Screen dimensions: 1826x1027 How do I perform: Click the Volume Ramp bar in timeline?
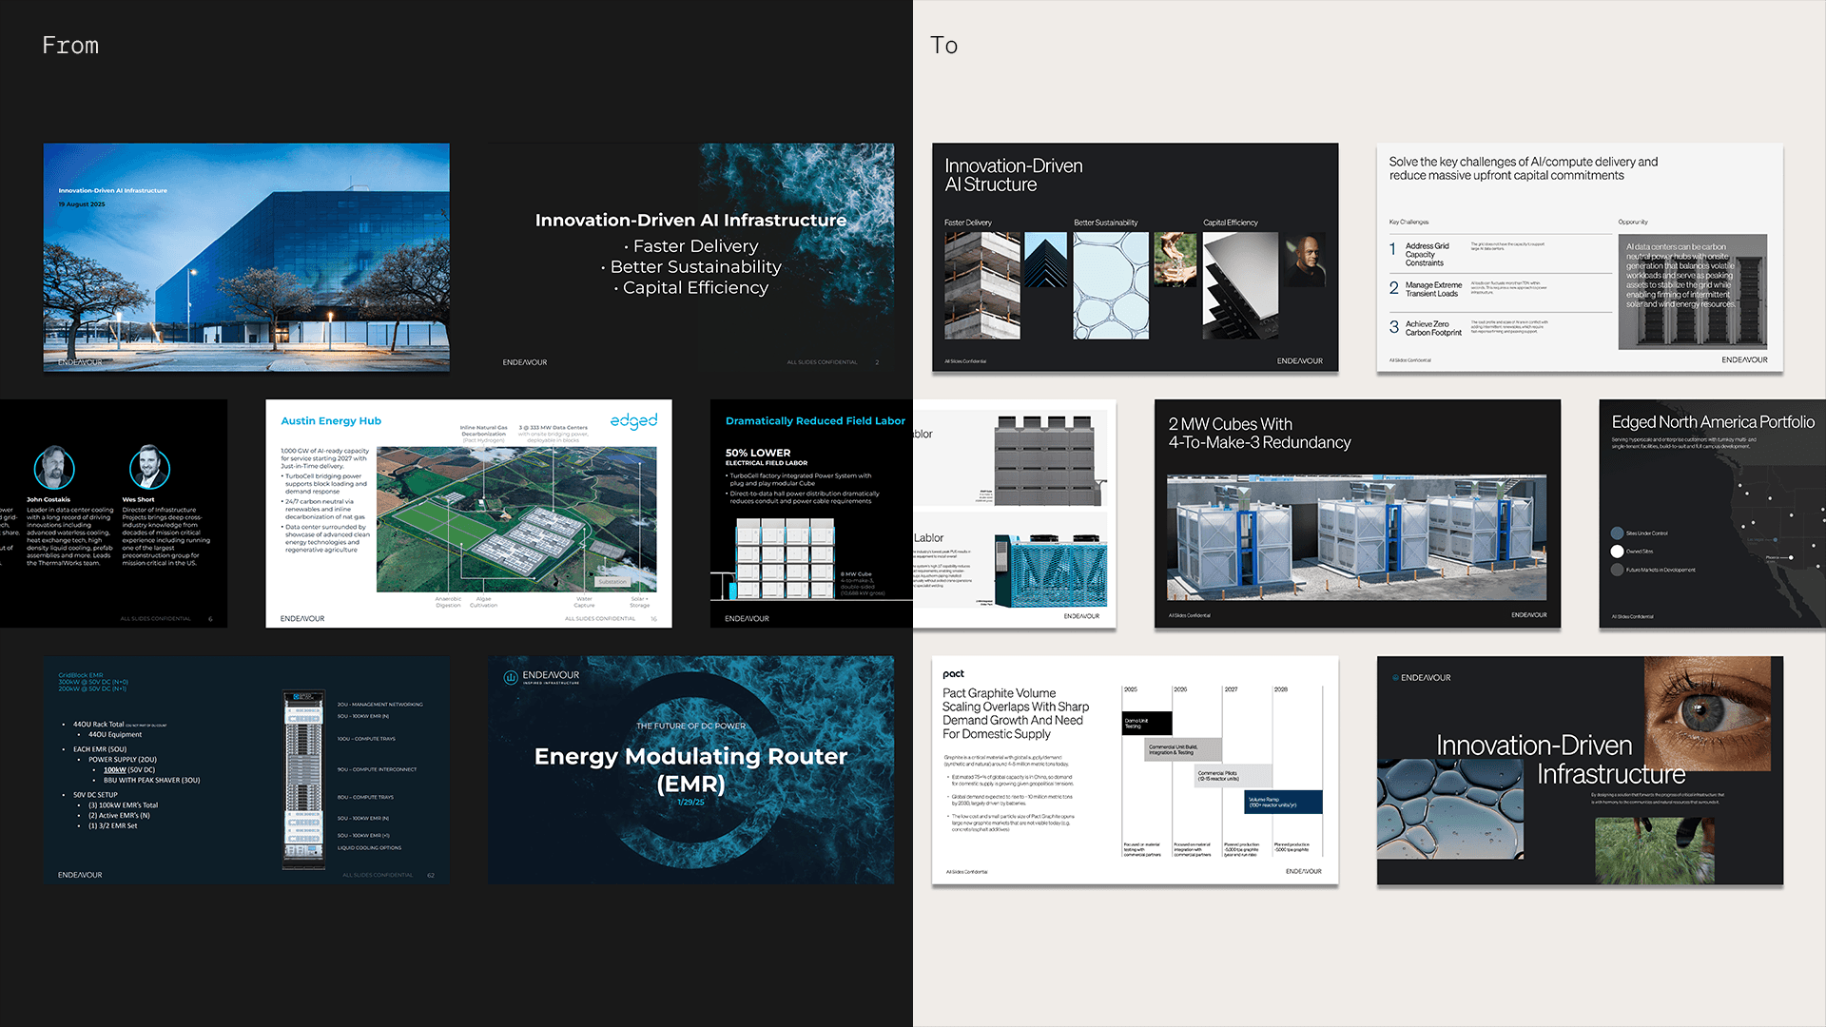(1283, 803)
